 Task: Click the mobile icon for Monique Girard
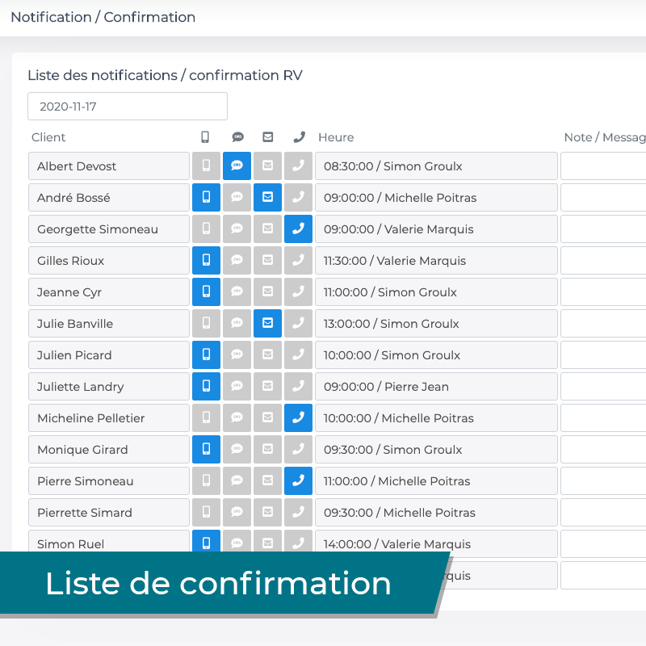pyautogui.click(x=206, y=450)
